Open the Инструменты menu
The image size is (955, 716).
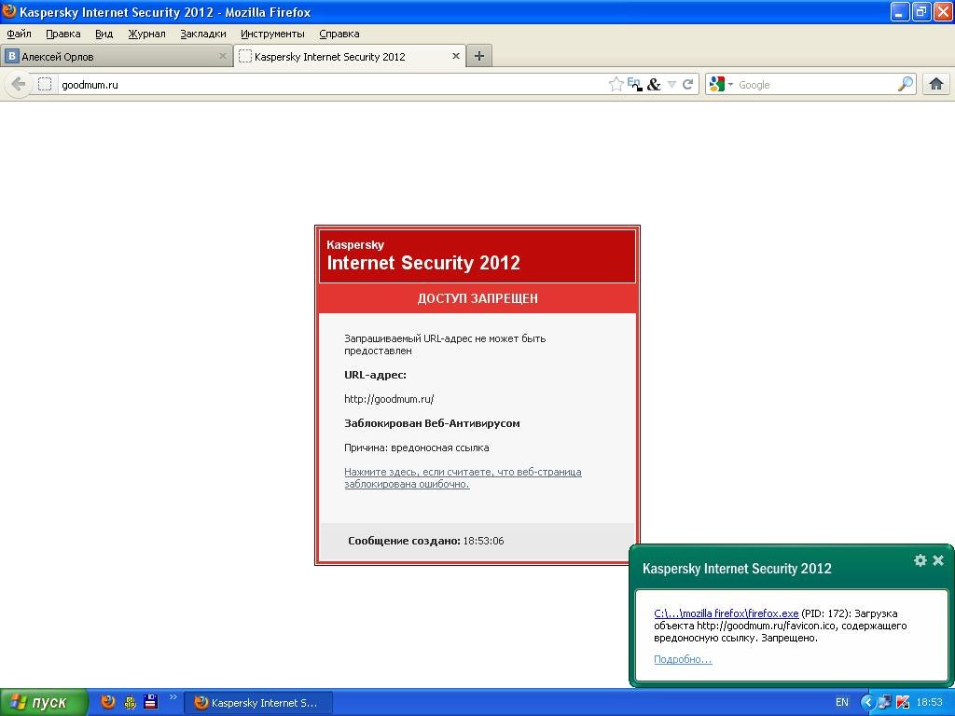pyautogui.click(x=272, y=34)
